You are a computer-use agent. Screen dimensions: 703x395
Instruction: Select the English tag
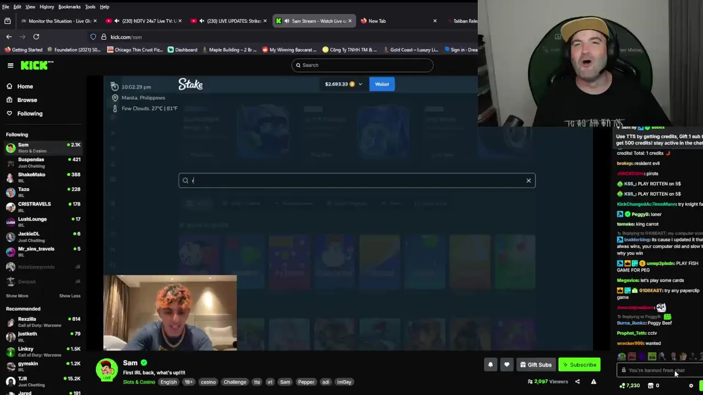pyautogui.click(x=169, y=382)
